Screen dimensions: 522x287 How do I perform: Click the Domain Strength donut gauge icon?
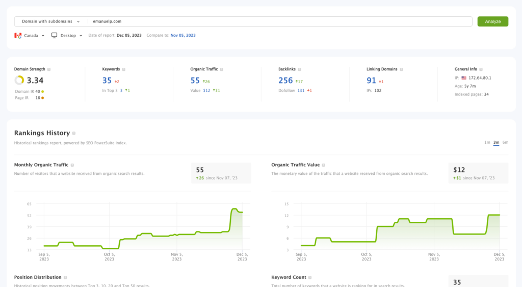(x=19, y=80)
